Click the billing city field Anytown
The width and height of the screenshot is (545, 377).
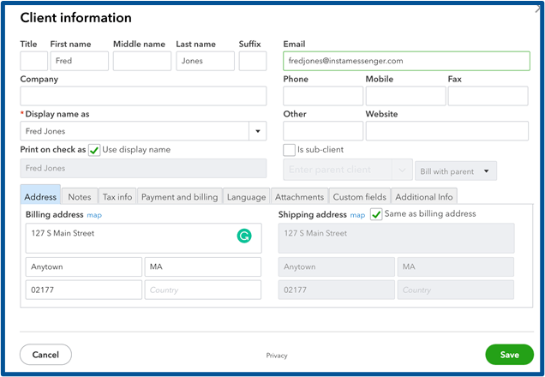(84, 266)
